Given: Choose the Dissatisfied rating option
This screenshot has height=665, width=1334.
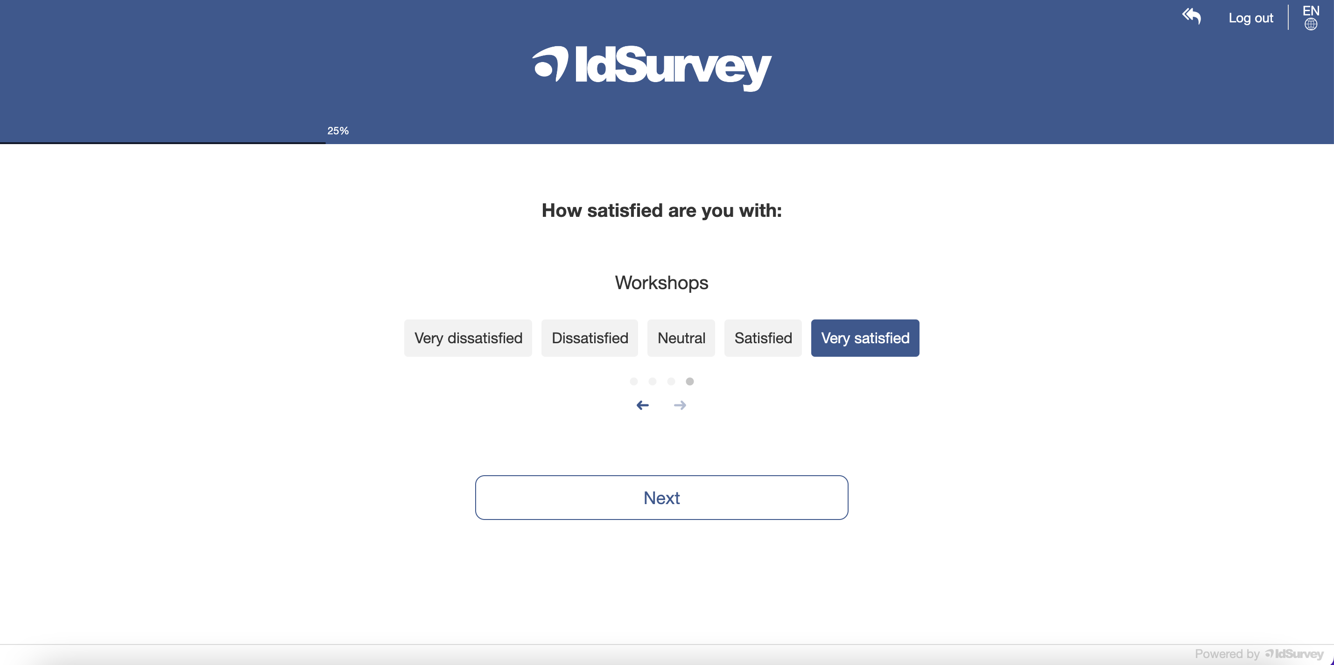Looking at the screenshot, I should pos(590,338).
